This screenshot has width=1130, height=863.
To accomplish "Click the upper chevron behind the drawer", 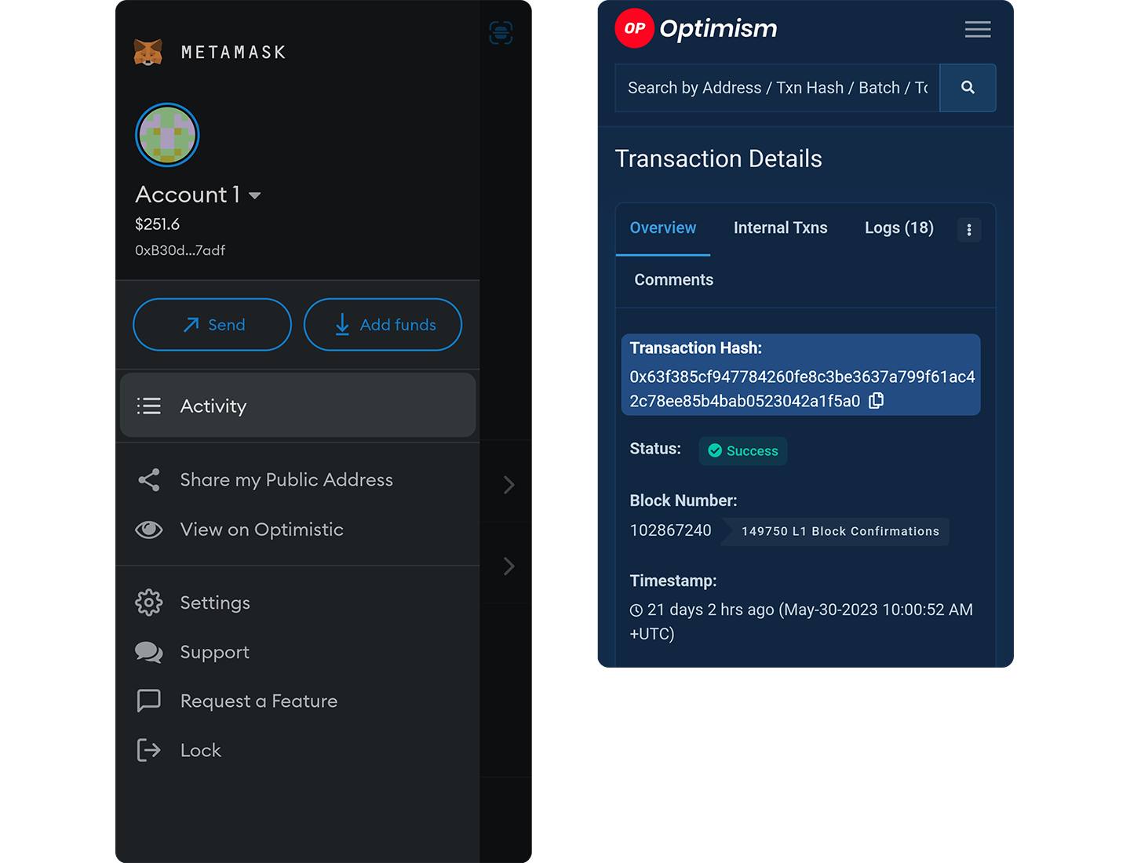I will (x=508, y=485).
